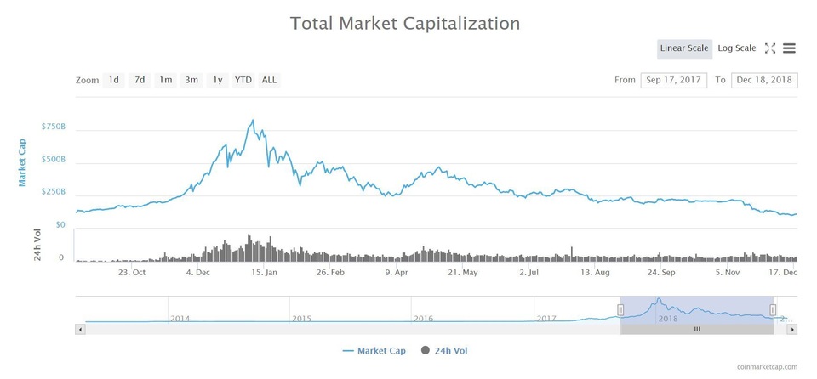Viewport: 817px width, 379px height.
Task: Toggle the 24h Vol legend series
Action: (444, 350)
